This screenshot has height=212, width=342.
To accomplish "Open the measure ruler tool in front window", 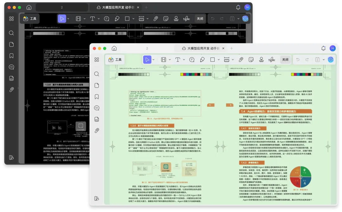I will (x=227, y=60).
